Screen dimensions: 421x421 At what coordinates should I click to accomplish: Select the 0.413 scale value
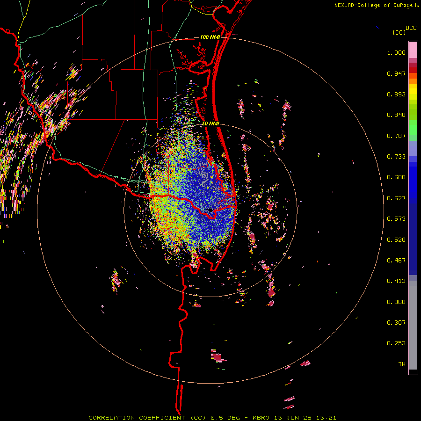(x=396, y=281)
